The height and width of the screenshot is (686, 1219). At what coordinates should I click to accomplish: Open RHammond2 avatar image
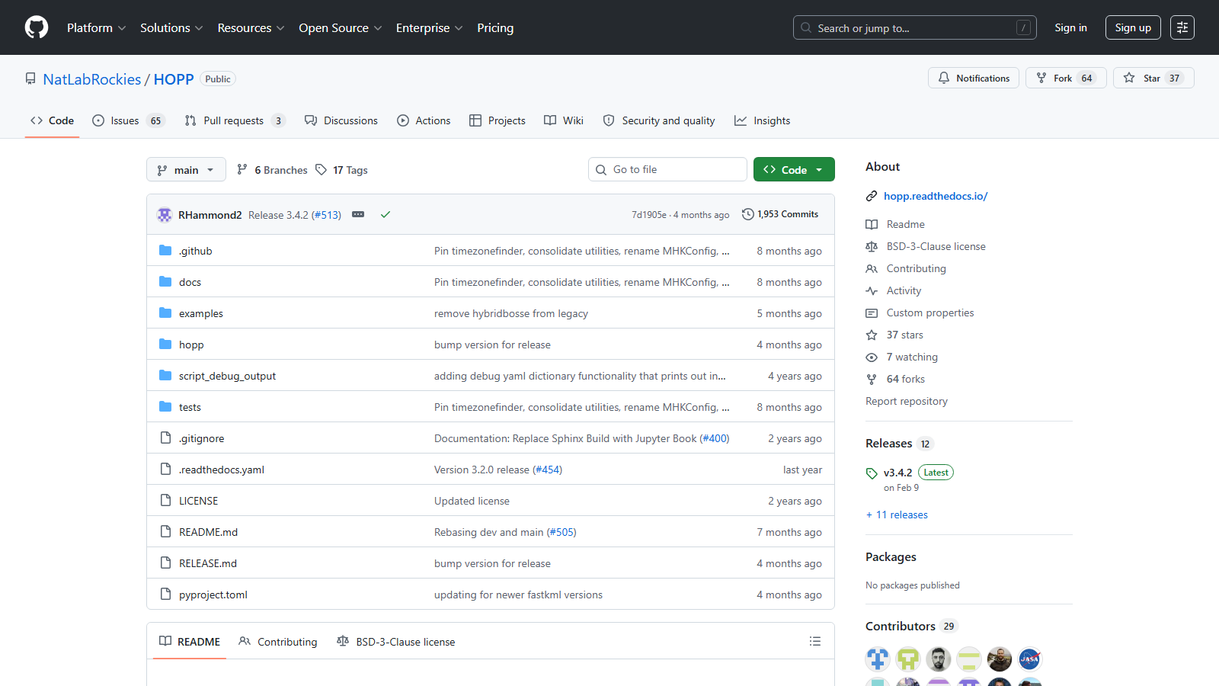[x=165, y=215]
